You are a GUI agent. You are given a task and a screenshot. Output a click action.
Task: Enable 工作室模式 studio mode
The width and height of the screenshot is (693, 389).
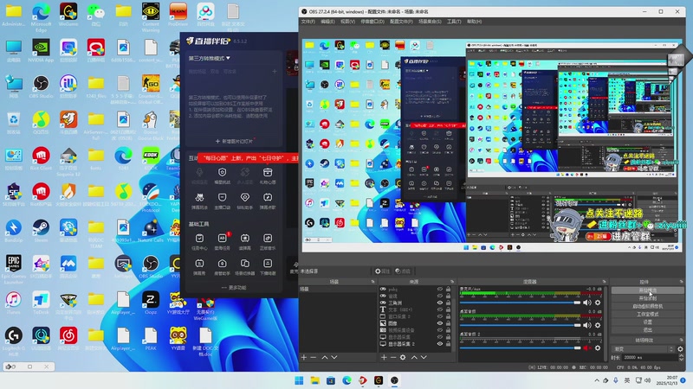click(647, 314)
